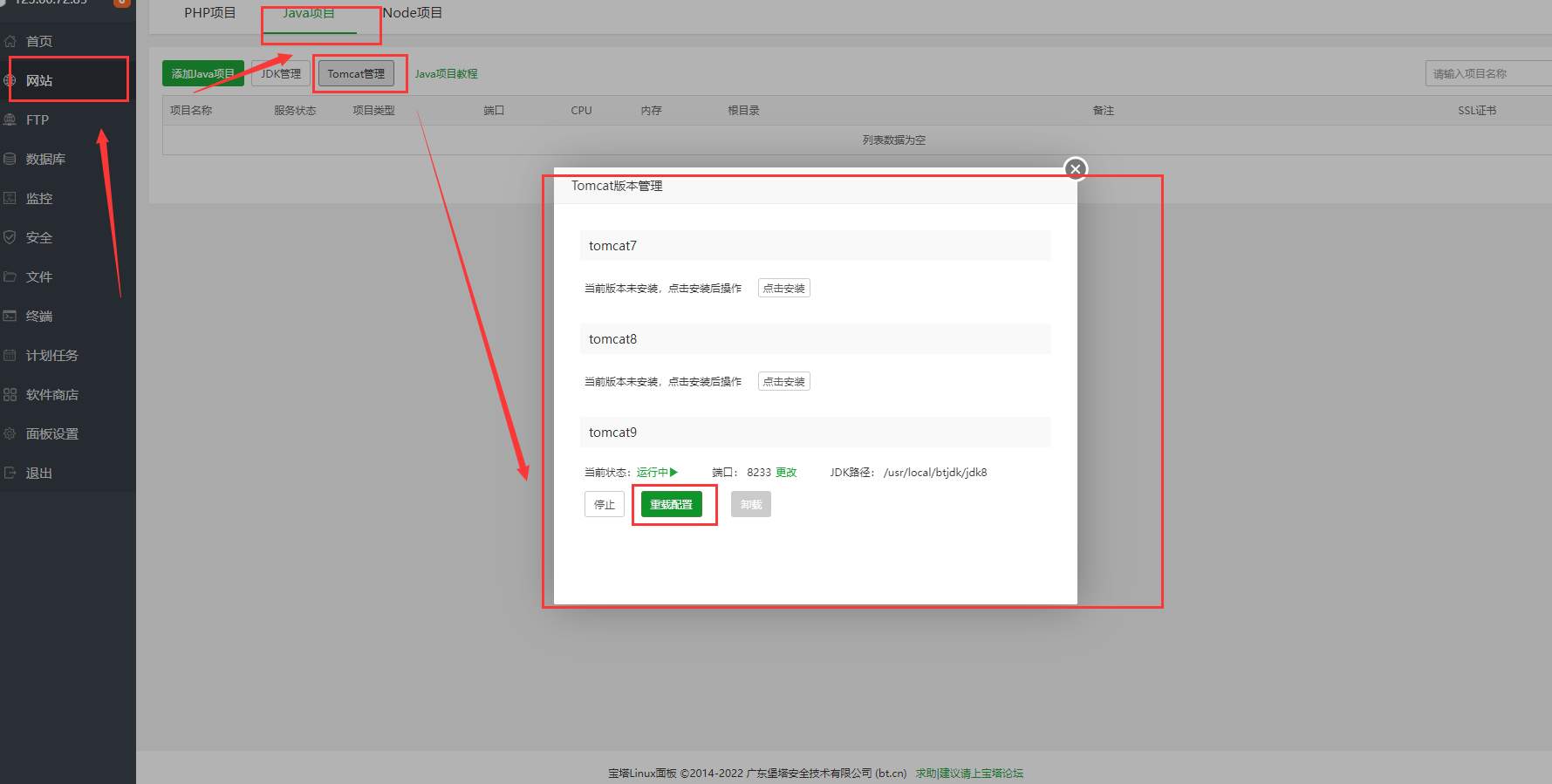The height and width of the screenshot is (784, 1552).
Task: Click the monitor icon beside 监控
Action: [x=10, y=198]
